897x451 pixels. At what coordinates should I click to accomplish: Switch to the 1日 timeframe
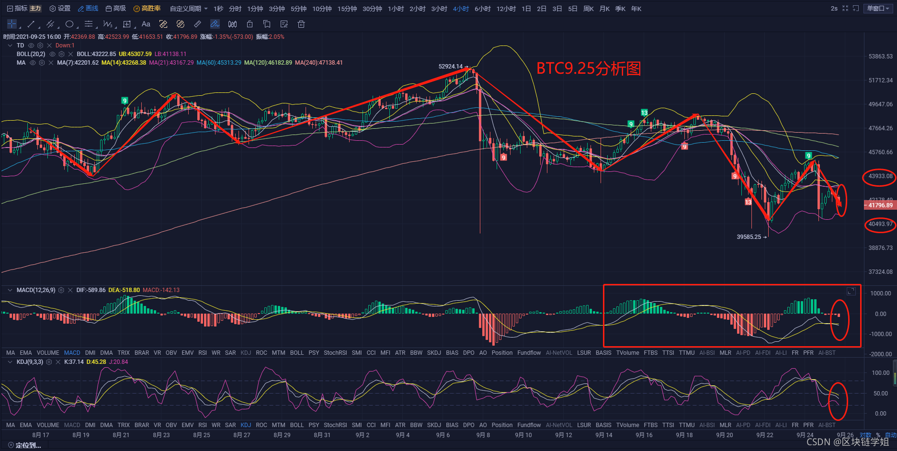pos(526,9)
